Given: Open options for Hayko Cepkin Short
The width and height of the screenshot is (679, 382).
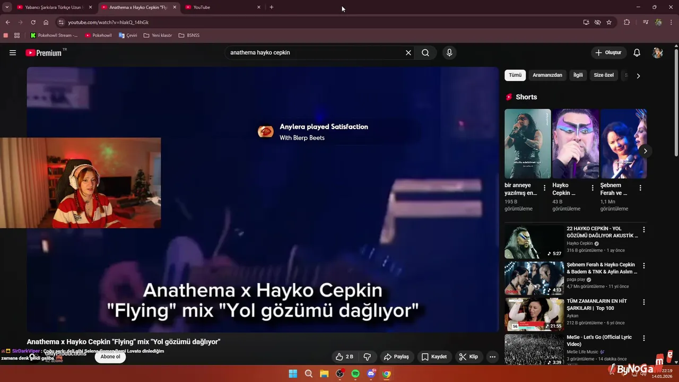Looking at the screenshot, I should point(593,188).
